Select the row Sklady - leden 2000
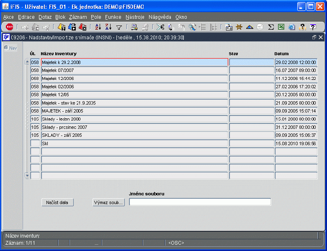327x251 pixels. 134,119
